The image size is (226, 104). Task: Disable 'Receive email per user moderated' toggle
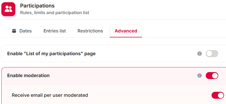click(x=218, y=95)
